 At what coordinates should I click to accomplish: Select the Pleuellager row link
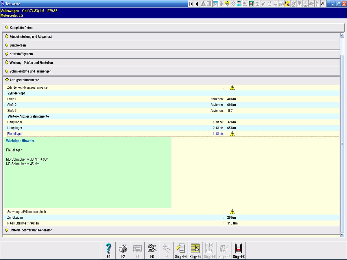(x=15, y=134)
